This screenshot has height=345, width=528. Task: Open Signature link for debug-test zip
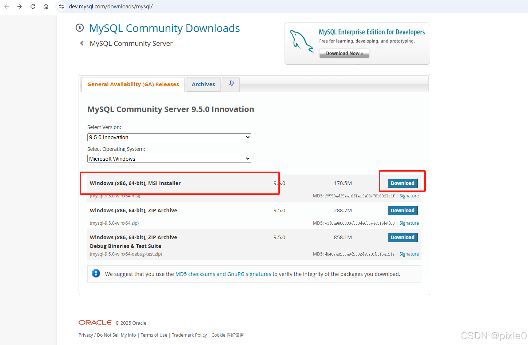click(x=409, y=254)
